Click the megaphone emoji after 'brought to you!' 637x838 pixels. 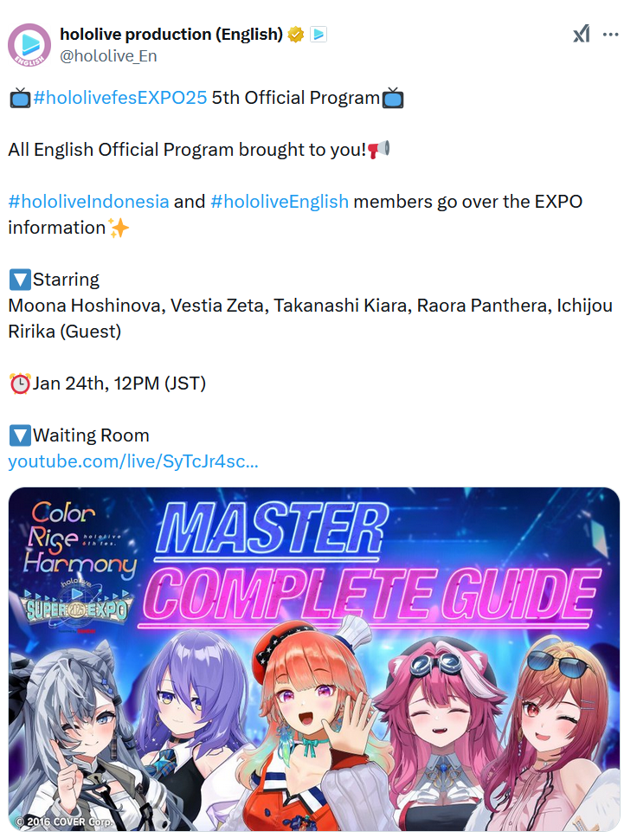point(379,150)
